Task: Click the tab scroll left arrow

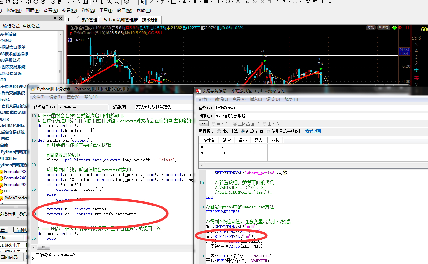Action: coord(68,20)
